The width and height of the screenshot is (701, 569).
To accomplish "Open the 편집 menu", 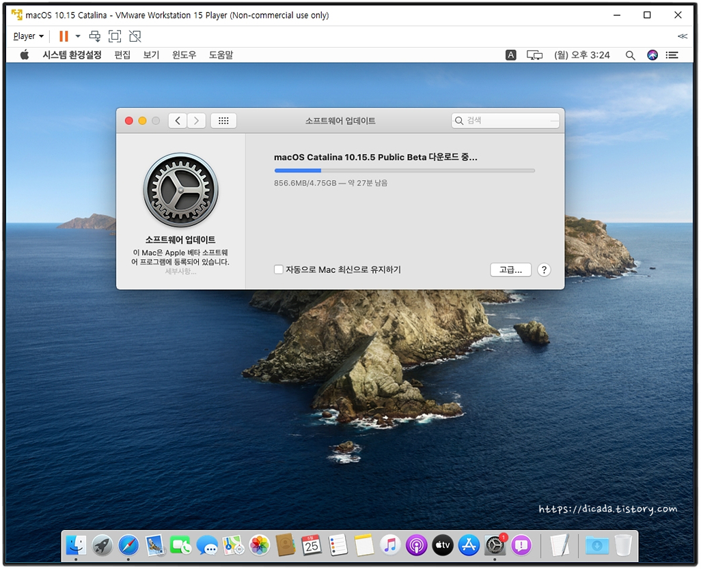I will click(x=122, y=55).
